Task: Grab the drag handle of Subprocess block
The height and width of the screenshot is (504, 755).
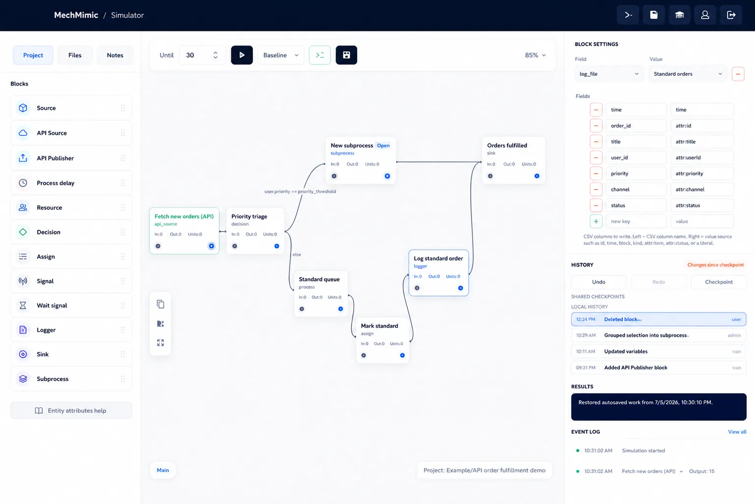Action: tap(122, 379)
